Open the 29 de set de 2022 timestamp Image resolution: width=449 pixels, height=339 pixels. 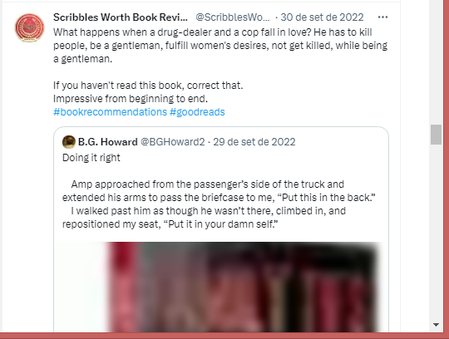[254, 142]
